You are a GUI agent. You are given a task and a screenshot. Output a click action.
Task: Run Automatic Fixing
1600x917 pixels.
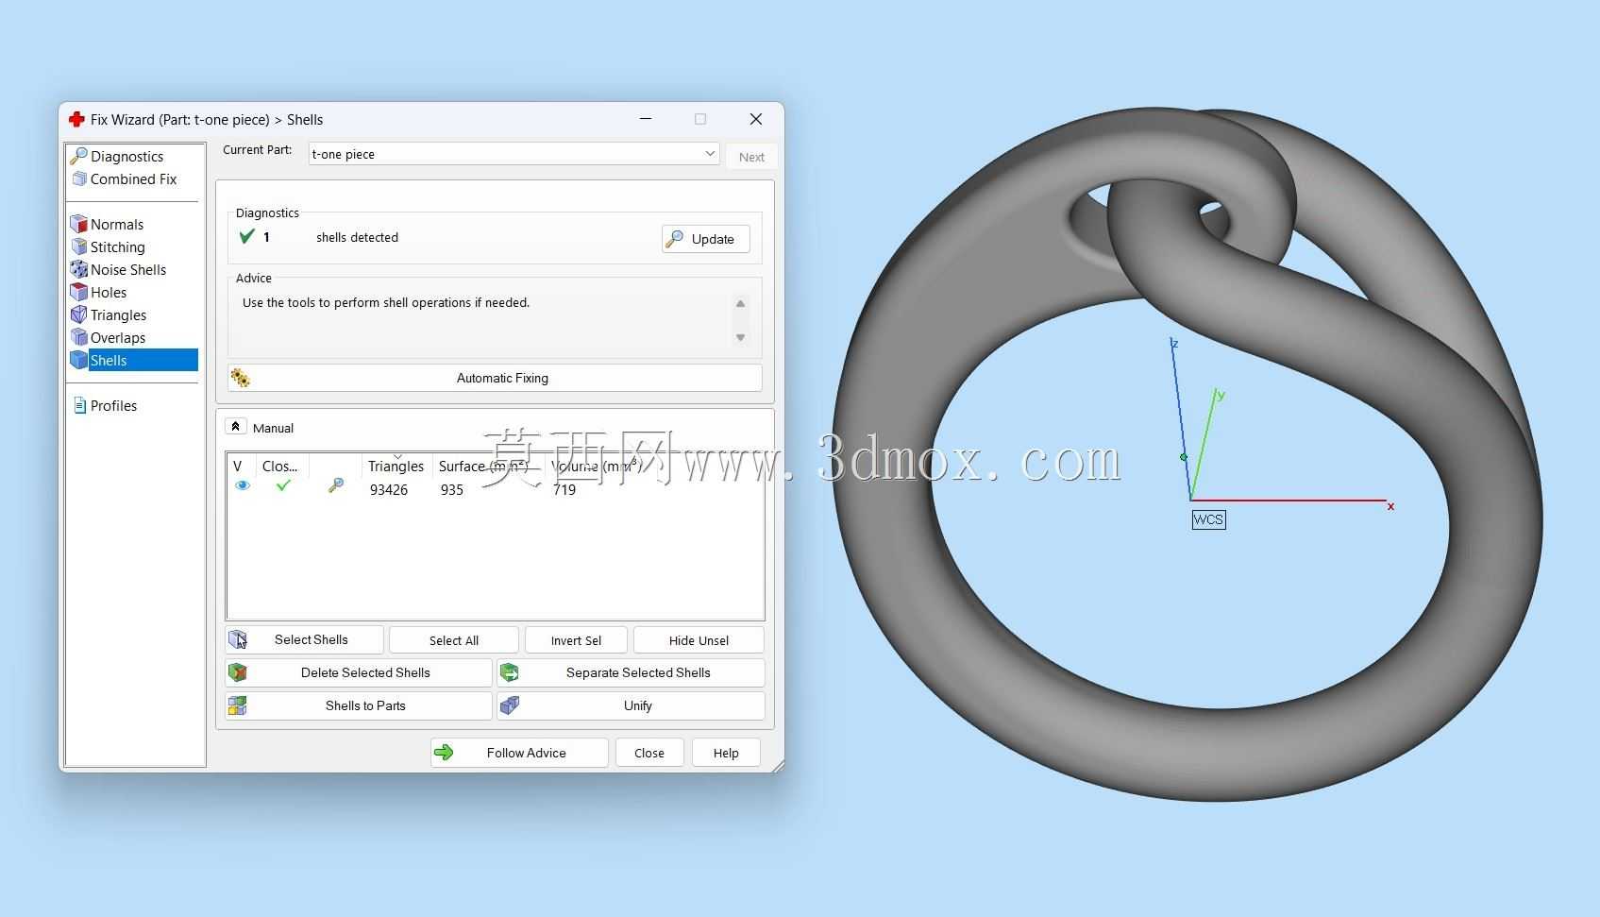point(495,378)
